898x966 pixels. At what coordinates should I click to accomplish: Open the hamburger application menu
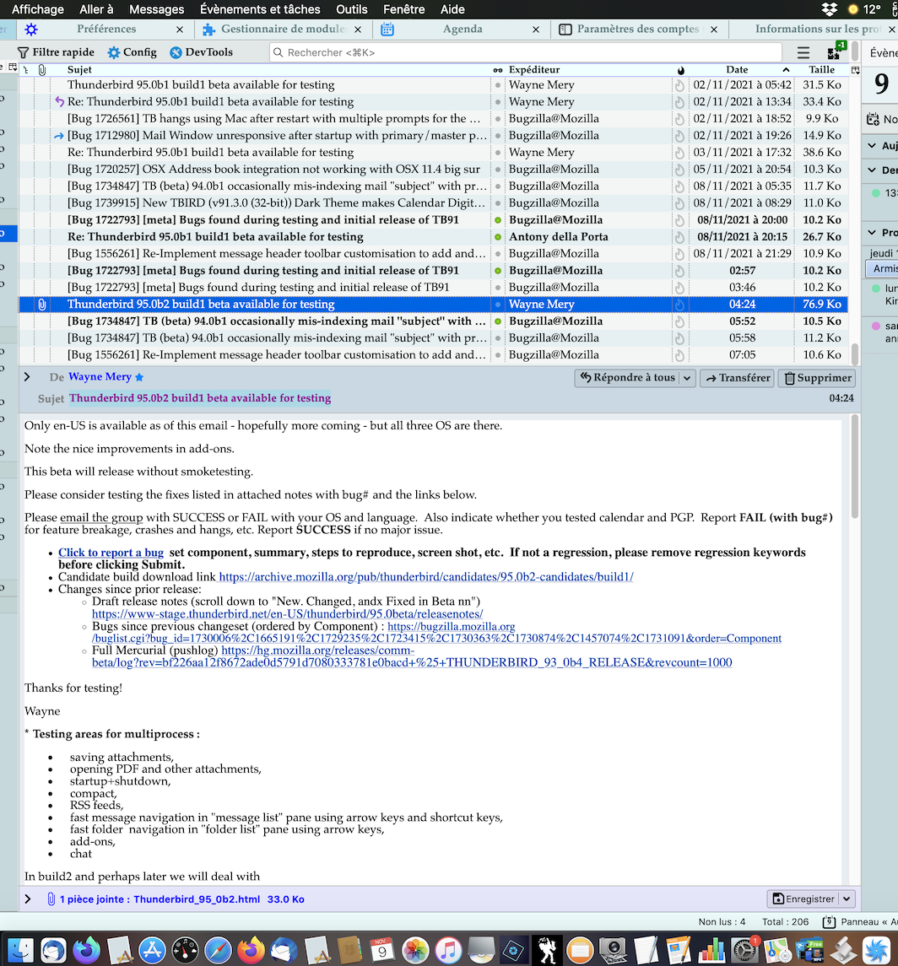coord(803,53)
